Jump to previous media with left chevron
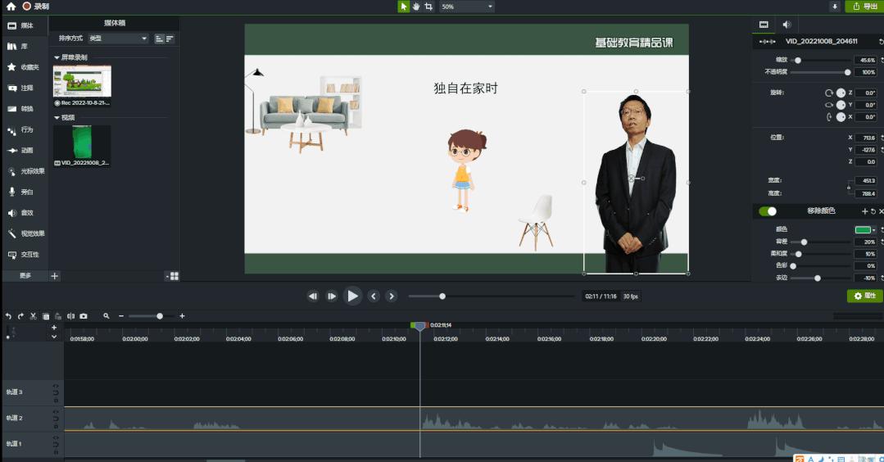 click(x=374, y=297)
